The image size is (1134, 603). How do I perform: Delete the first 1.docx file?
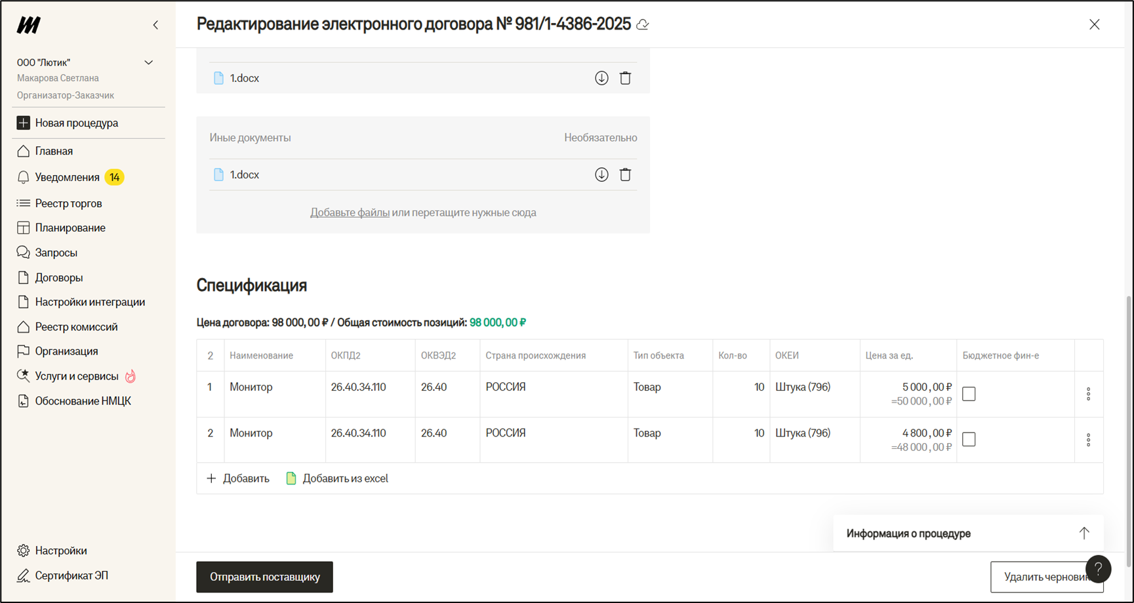pyautogui.click(x=625, y=78)
